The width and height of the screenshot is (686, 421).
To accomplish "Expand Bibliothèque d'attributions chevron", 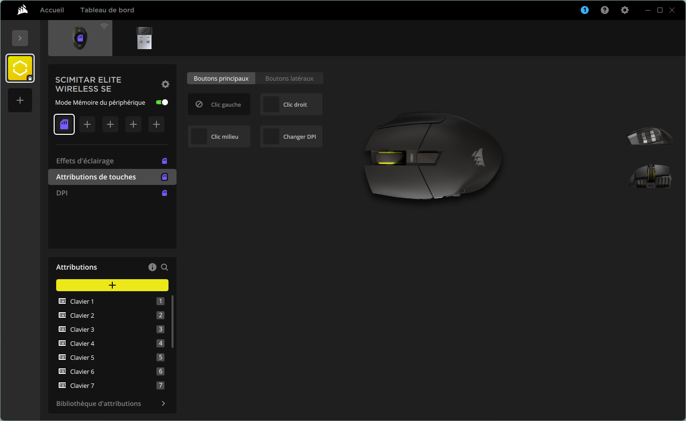I will tap(163, 403).
